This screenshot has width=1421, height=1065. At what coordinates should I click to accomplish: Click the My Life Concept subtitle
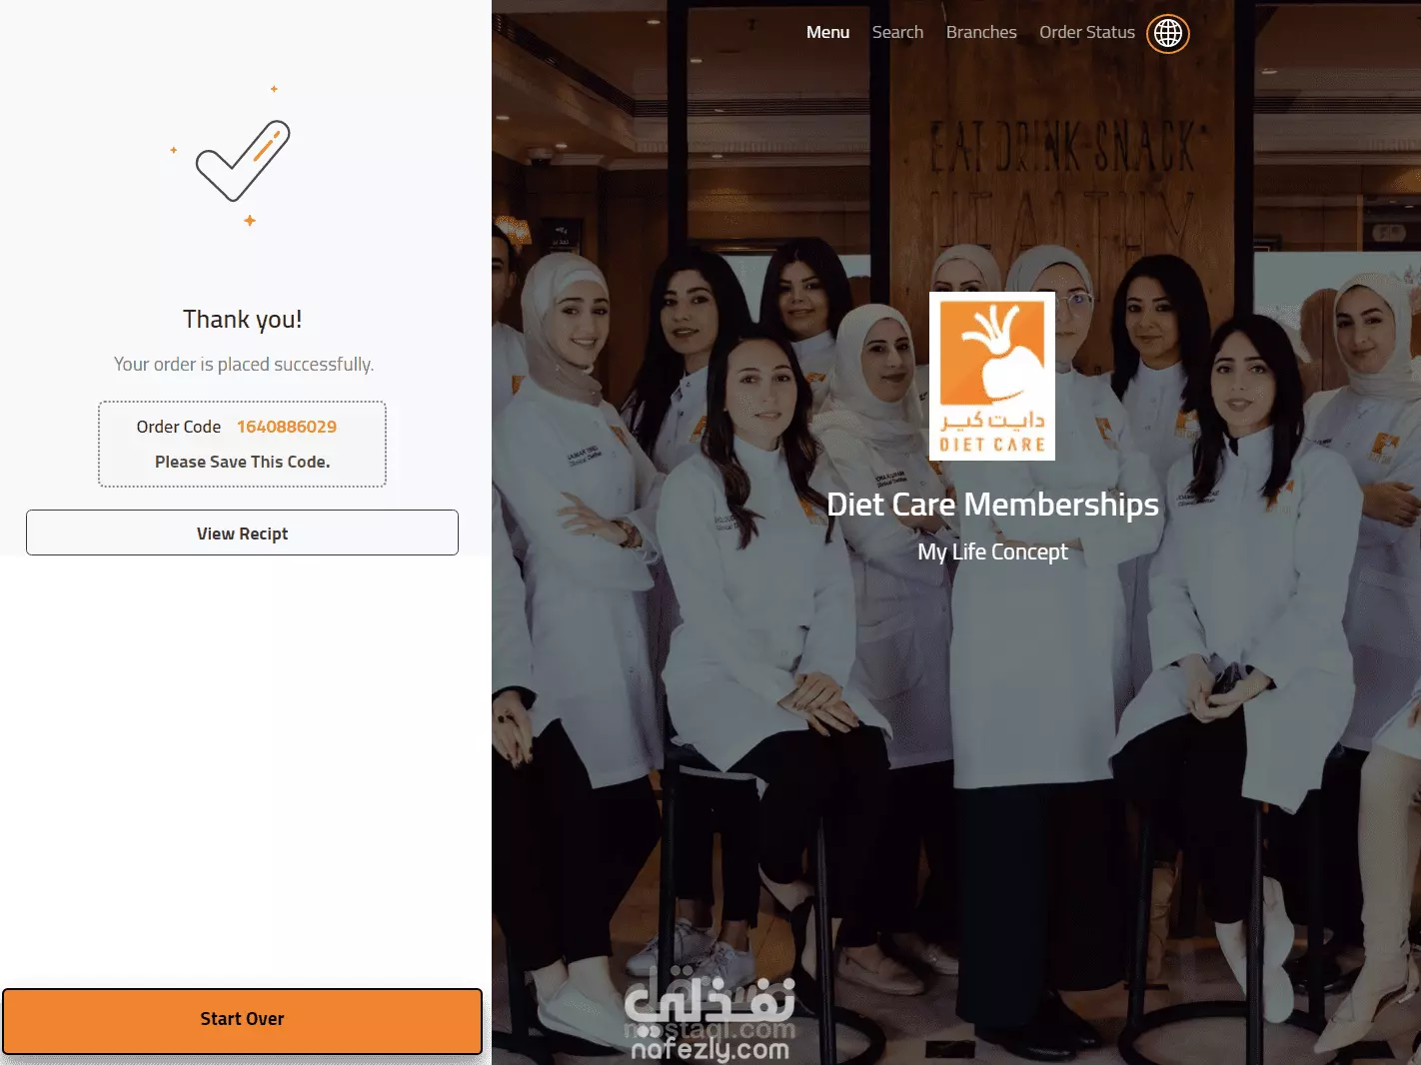992,552
